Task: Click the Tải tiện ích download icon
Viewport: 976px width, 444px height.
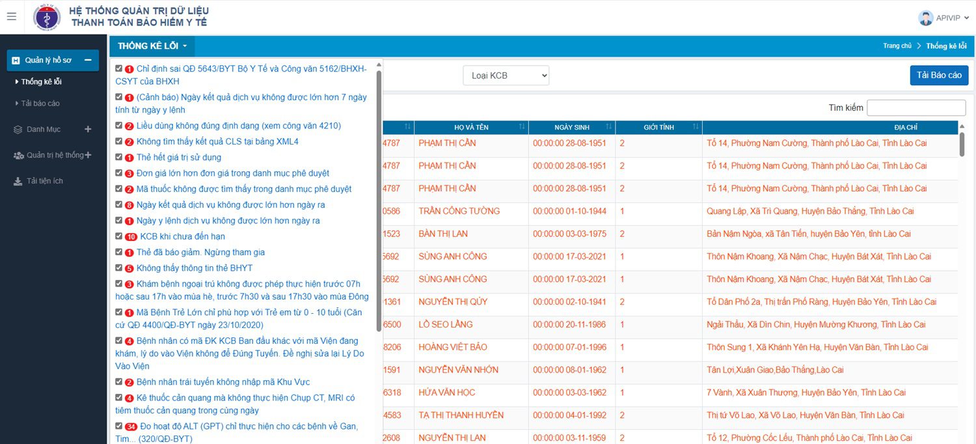Action: click(18, 181)
